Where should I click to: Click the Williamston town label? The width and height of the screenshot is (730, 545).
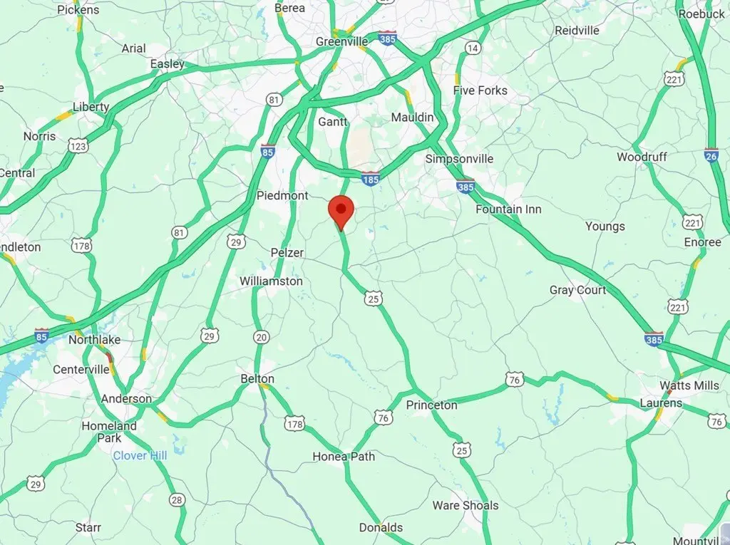[x=271, y=281]
